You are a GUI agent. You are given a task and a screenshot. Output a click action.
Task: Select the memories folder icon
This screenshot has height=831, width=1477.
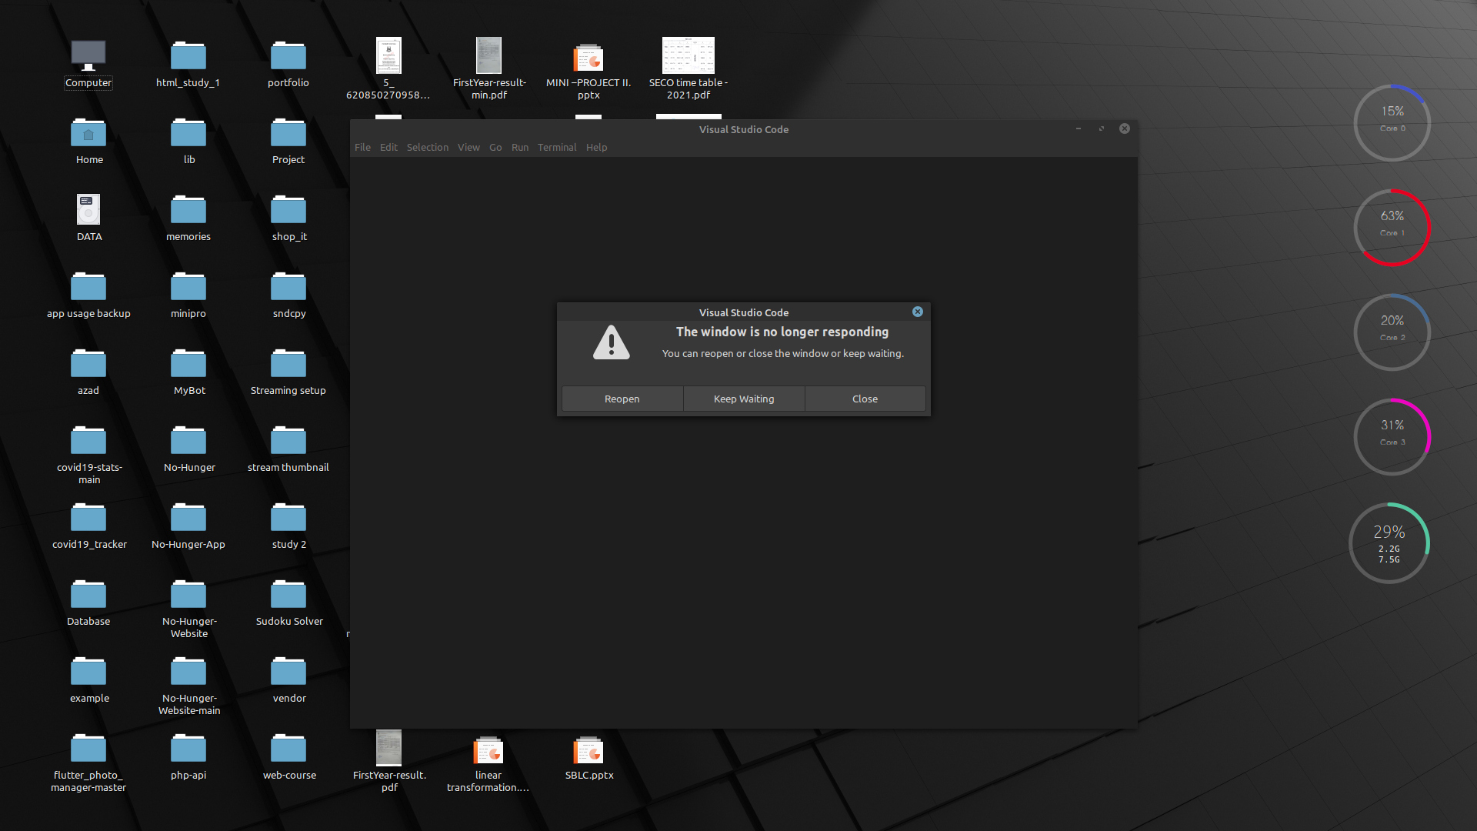tap(188, 218)
